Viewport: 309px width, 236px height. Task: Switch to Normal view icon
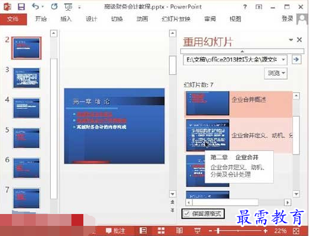pos(143,231)
